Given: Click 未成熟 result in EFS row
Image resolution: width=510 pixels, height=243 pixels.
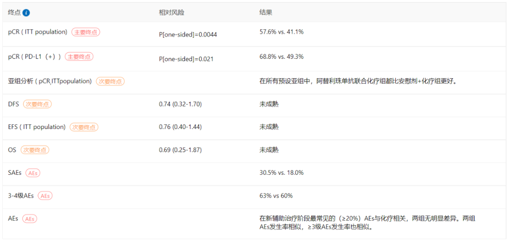Looking at the screenshot, I should coord(269,127).
